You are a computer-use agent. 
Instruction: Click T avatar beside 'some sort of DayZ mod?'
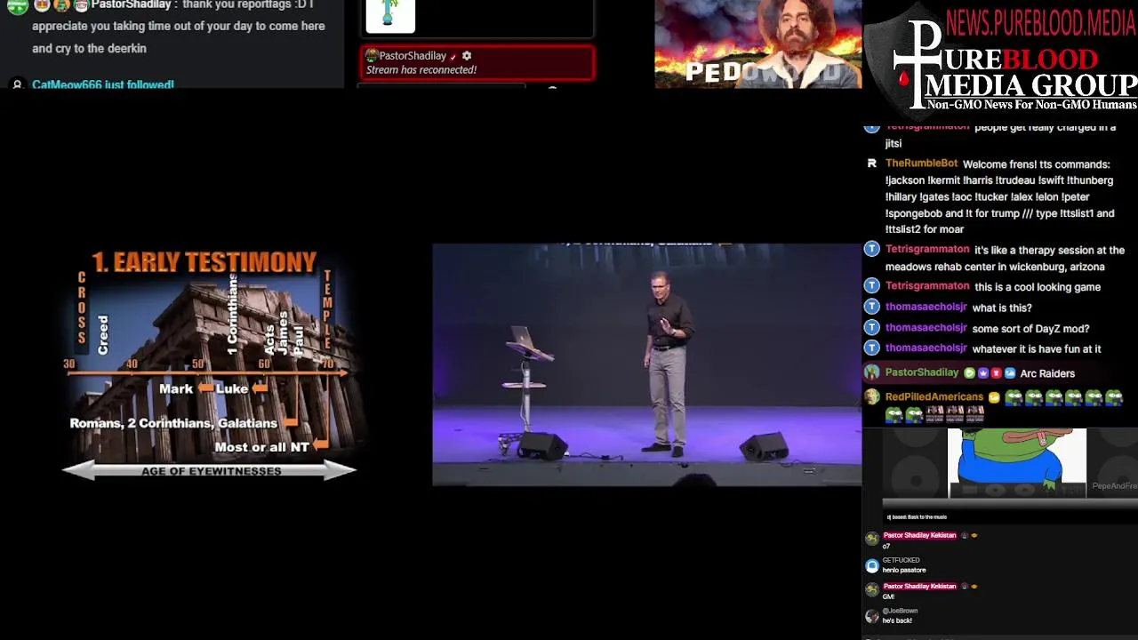tap(872, 328)
